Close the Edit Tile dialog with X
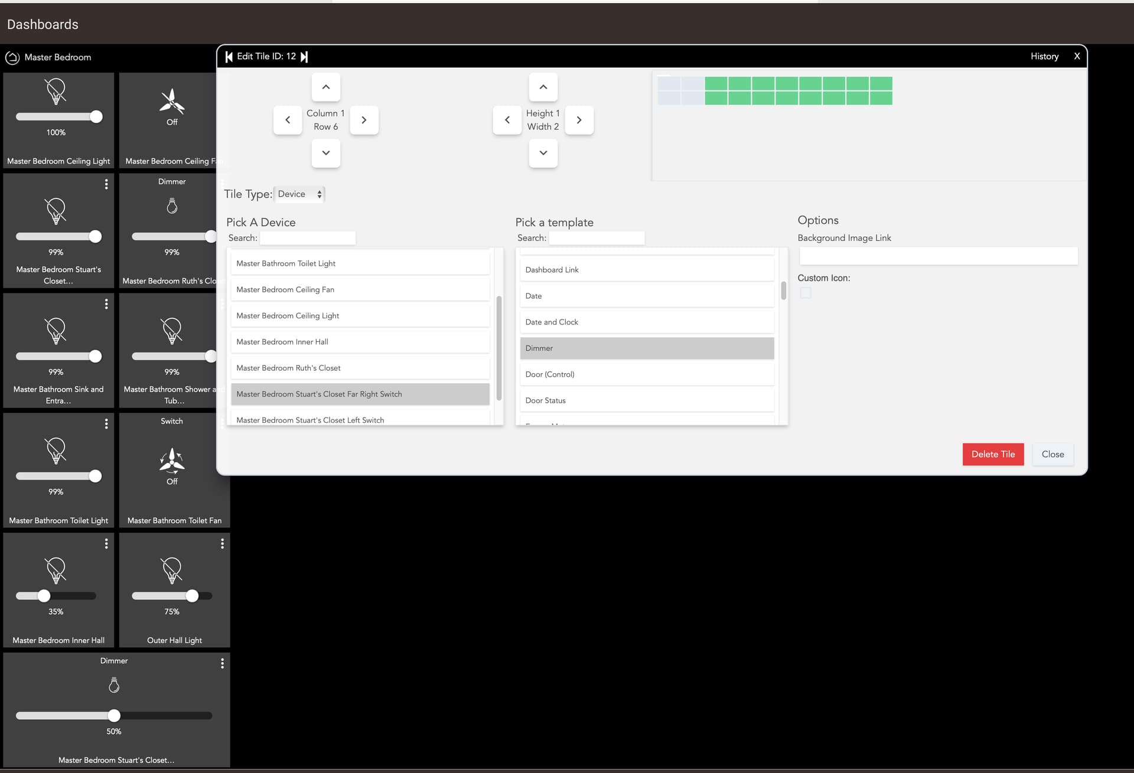Viewport: 1134px width, 773px height. pyautogui.click(x=1077, y=57)
